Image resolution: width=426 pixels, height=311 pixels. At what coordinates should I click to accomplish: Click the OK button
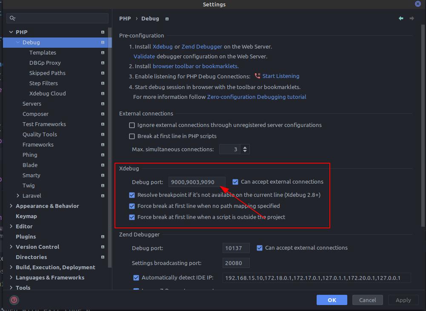coord(332,300)
